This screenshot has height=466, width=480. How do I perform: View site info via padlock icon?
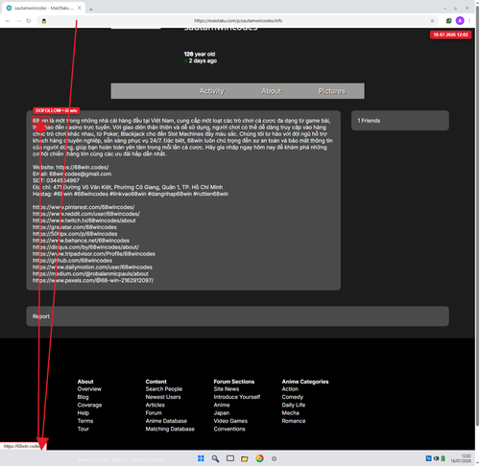click(x=44, y=21)
